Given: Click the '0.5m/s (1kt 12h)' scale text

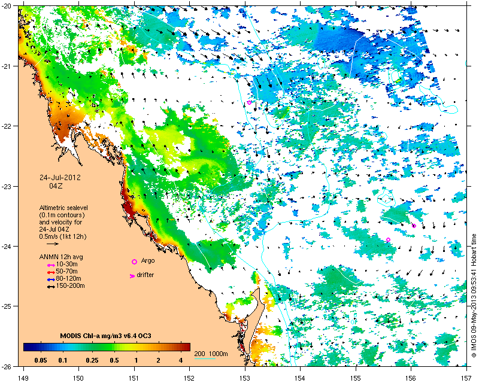Looking at the screenshot, I should 63,237.
